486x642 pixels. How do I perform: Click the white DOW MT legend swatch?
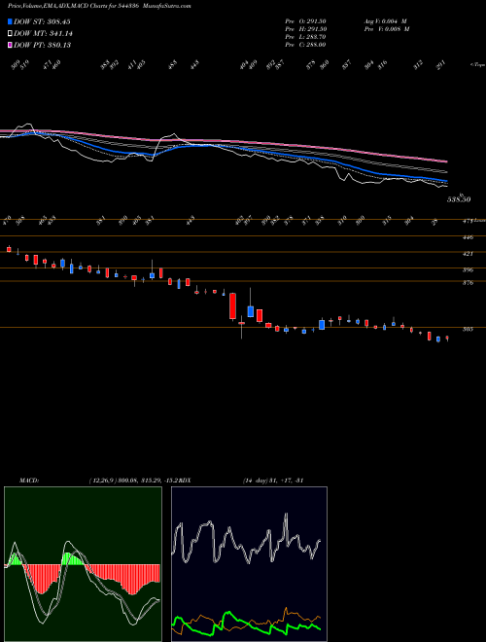(10, 33)
